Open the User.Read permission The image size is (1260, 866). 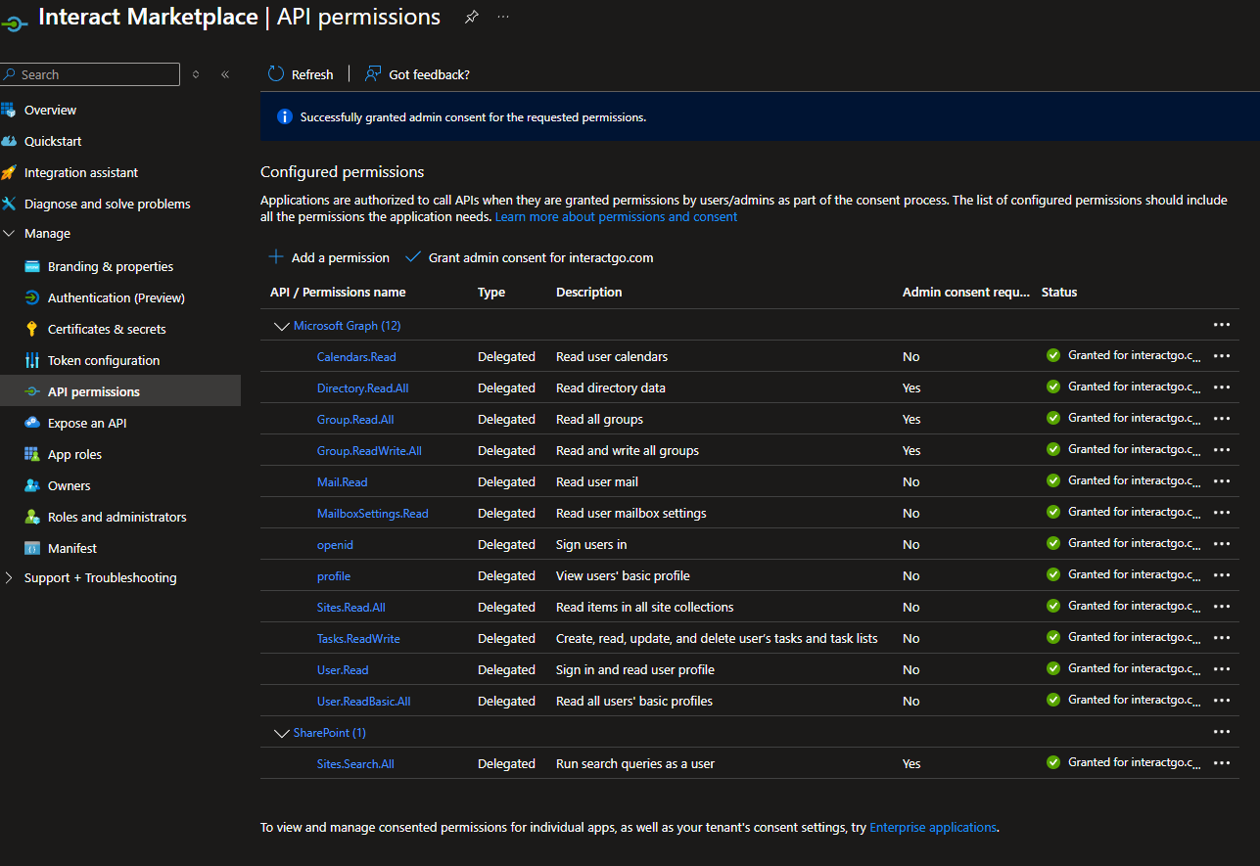point(343,669)
